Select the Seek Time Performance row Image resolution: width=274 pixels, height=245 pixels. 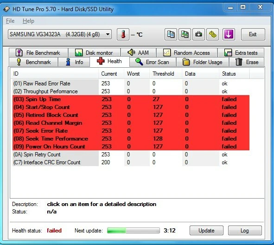coord(131,138)
